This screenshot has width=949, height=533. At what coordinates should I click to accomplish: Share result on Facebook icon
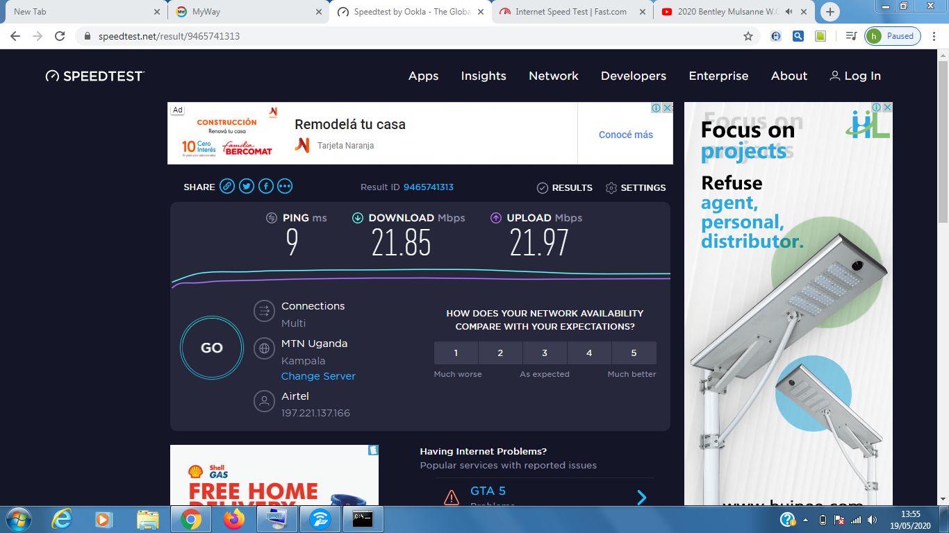(266, 186)
